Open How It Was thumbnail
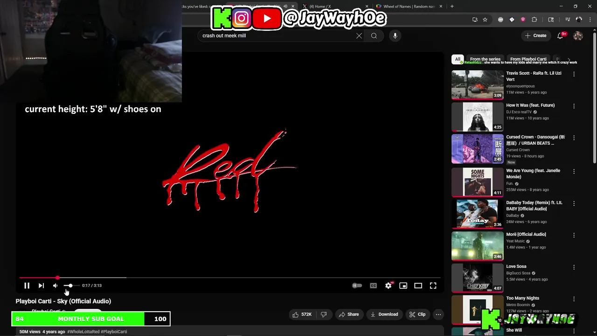Image resolution: width=597 pixels, height=336 pixels. (477, 117)
